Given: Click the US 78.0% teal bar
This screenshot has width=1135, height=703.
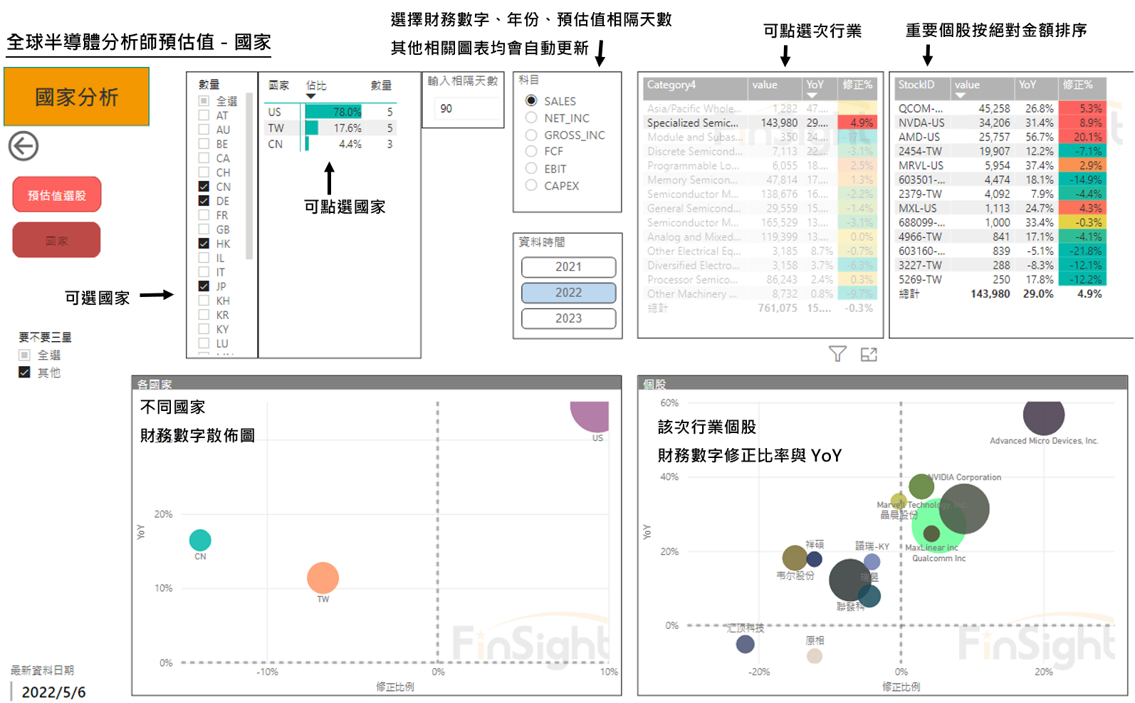Looking at the screenshot, I should (x=333, y=112).
